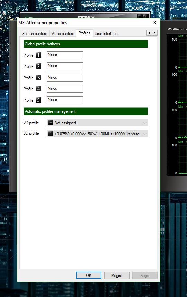Switch to the Screen capture tab

pyautogui.click(x=35, y=34)
